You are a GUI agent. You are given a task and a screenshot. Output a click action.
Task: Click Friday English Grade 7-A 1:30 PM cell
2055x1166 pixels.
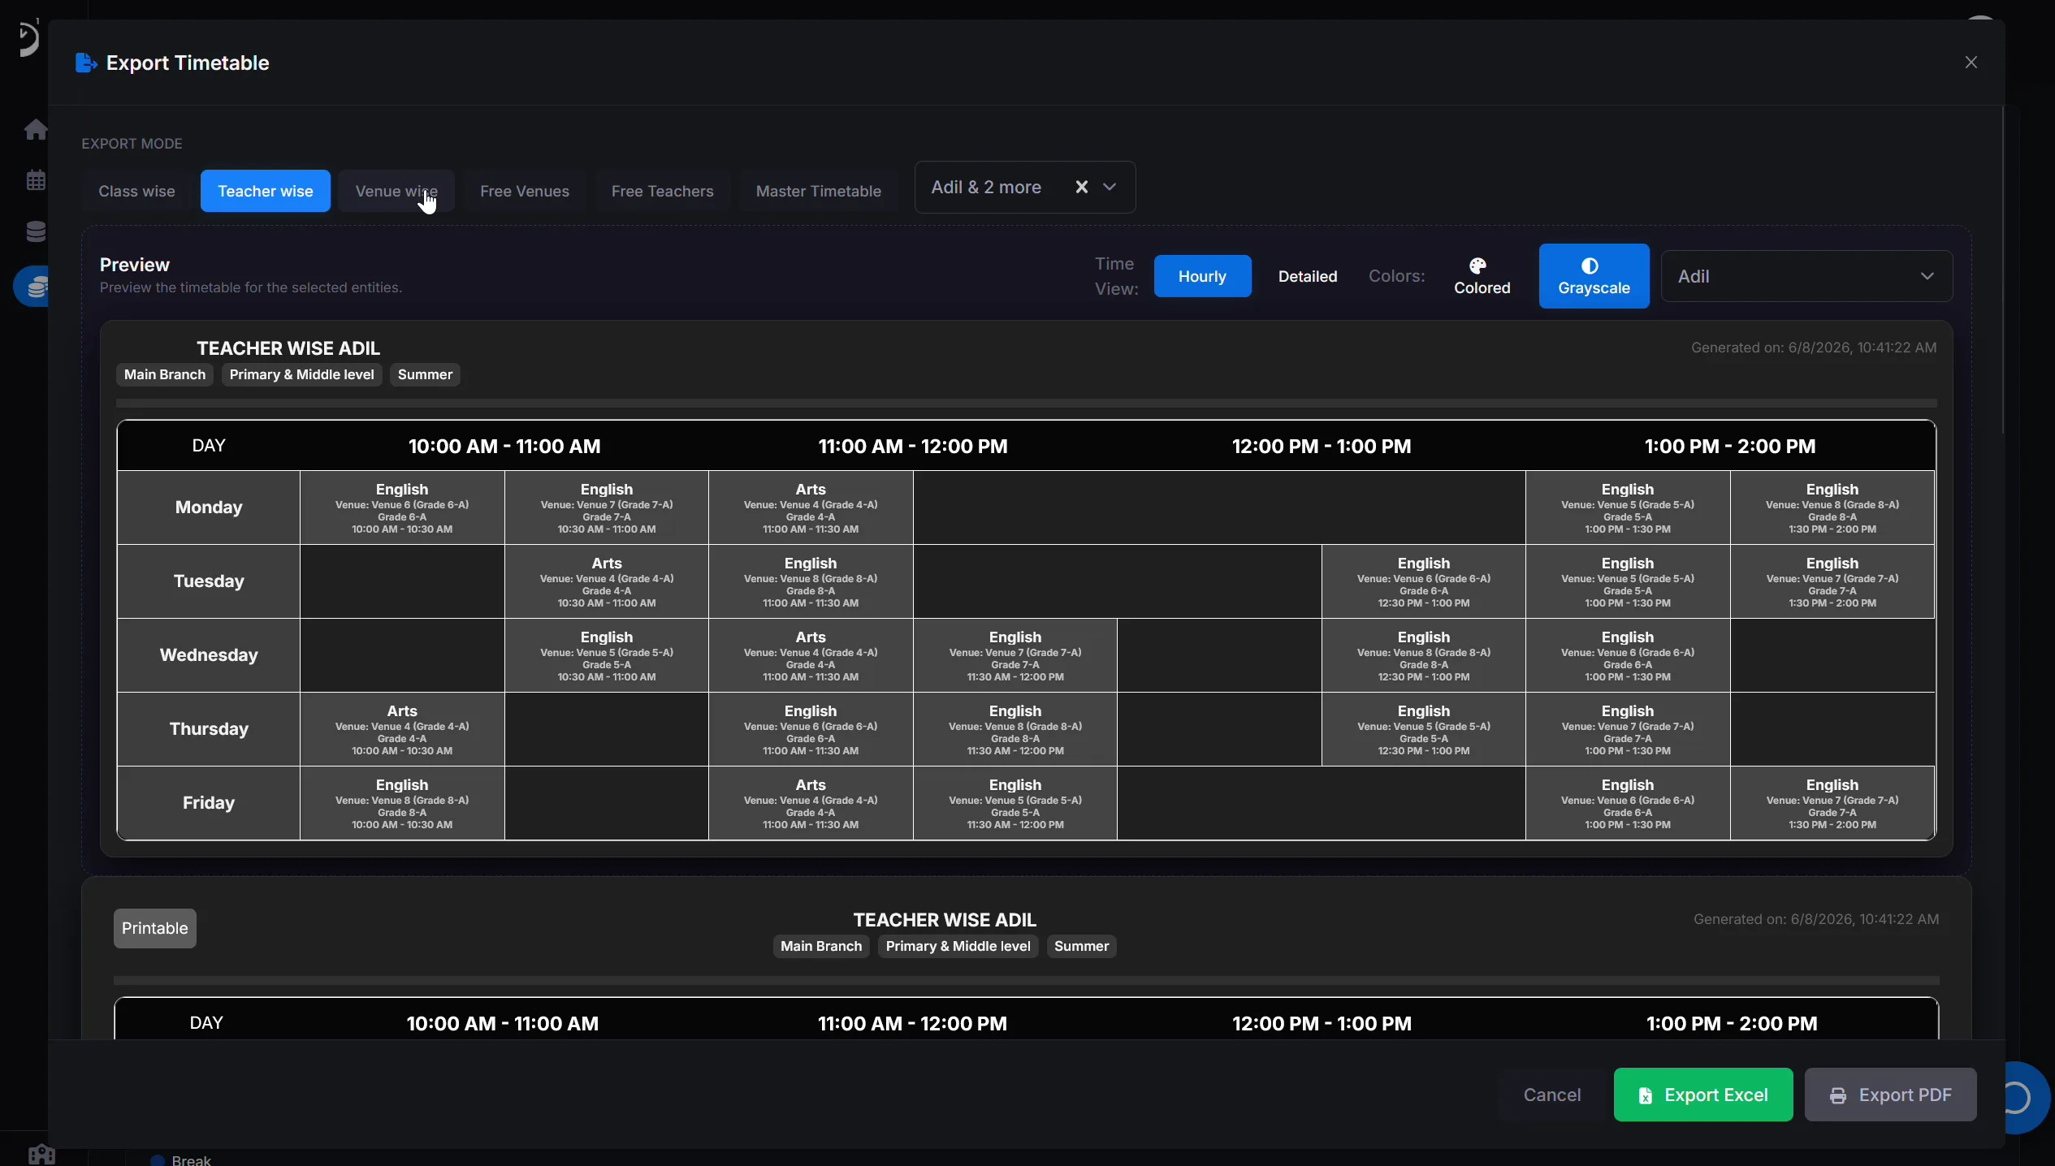coord(1832,803)
